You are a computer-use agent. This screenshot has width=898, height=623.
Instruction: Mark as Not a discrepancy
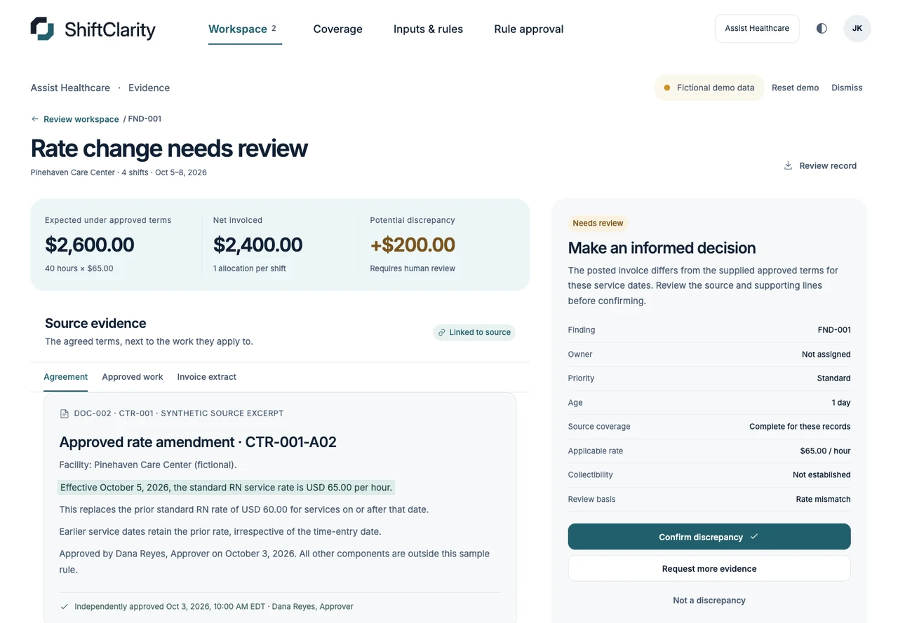click(709, 601)
